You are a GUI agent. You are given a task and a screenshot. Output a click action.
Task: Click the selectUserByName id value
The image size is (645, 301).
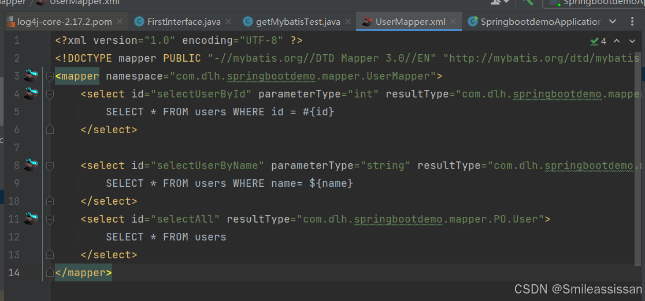click(207, 165)
